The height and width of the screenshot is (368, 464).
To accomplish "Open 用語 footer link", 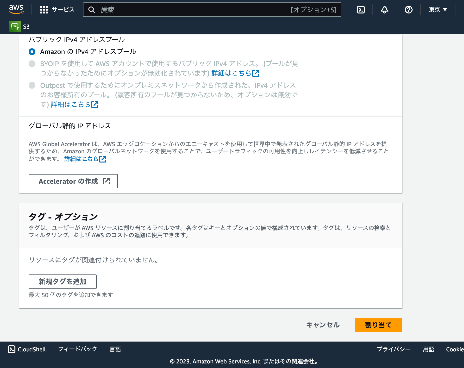I will pyautogui.click(x=429, y=349).
